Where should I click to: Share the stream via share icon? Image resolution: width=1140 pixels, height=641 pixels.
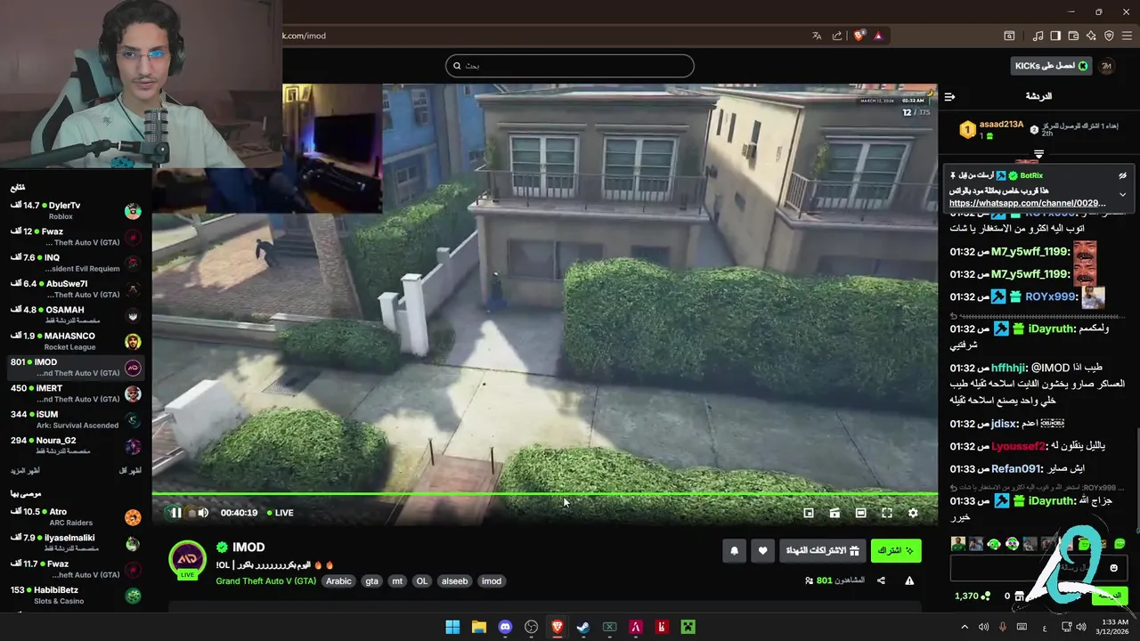[x=881, y=580]
